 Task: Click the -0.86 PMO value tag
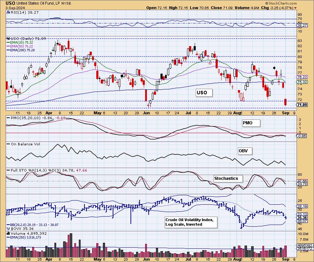[301, 136]
